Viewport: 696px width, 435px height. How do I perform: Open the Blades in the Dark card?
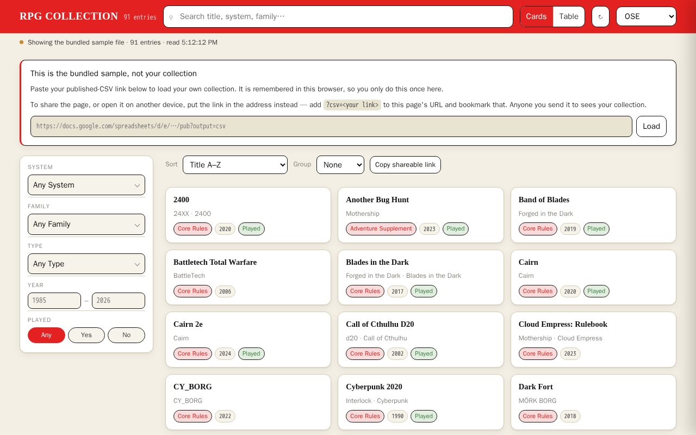pos(421,277)
